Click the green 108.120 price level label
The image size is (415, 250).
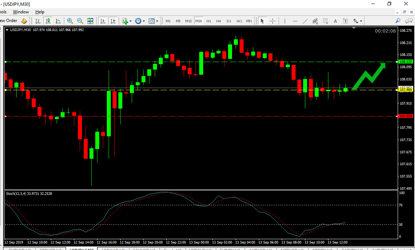coord(406,62)
